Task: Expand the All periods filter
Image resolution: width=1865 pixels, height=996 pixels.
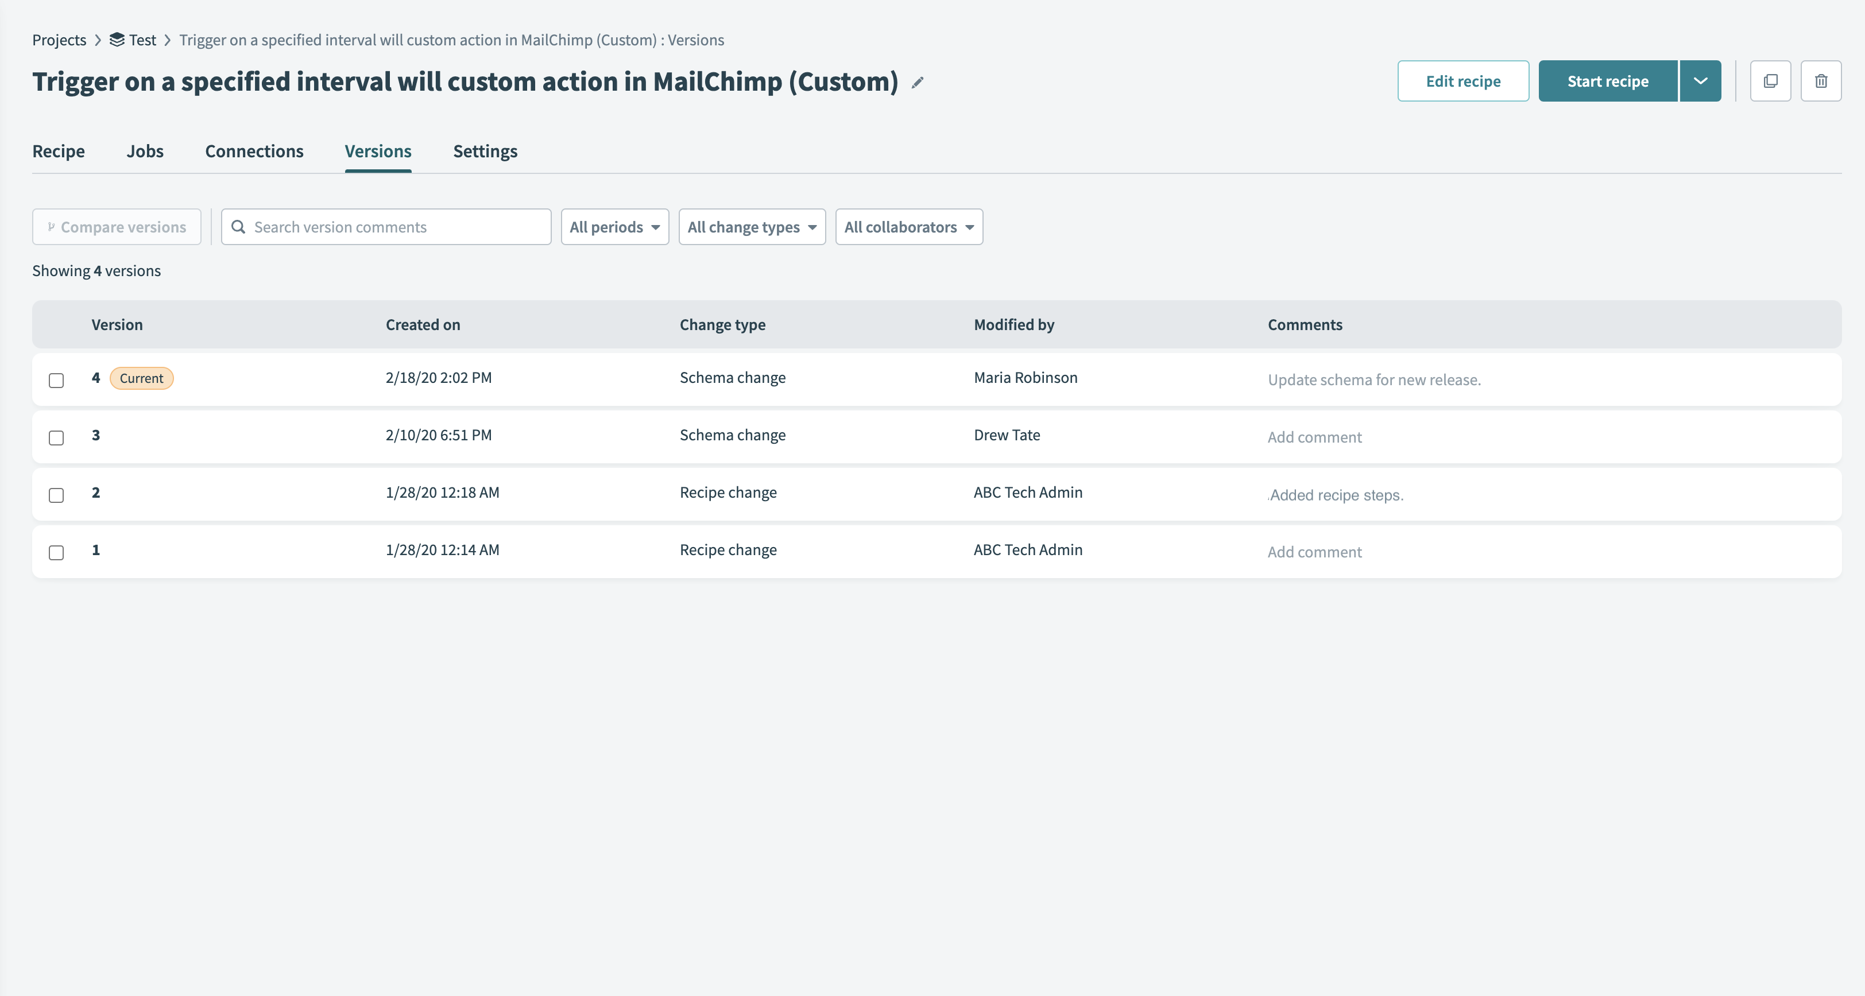Action: pos(614,227)
